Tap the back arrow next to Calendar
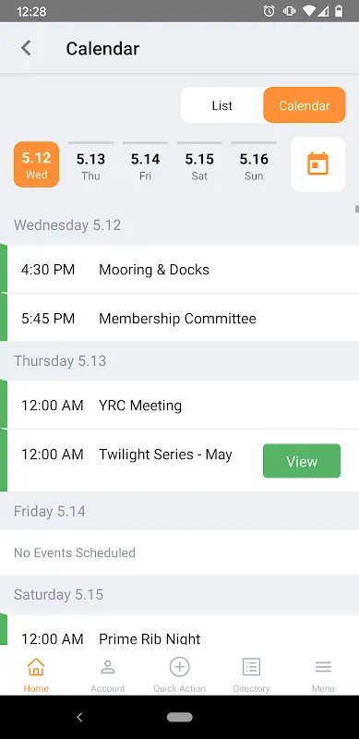 (26, 48)
